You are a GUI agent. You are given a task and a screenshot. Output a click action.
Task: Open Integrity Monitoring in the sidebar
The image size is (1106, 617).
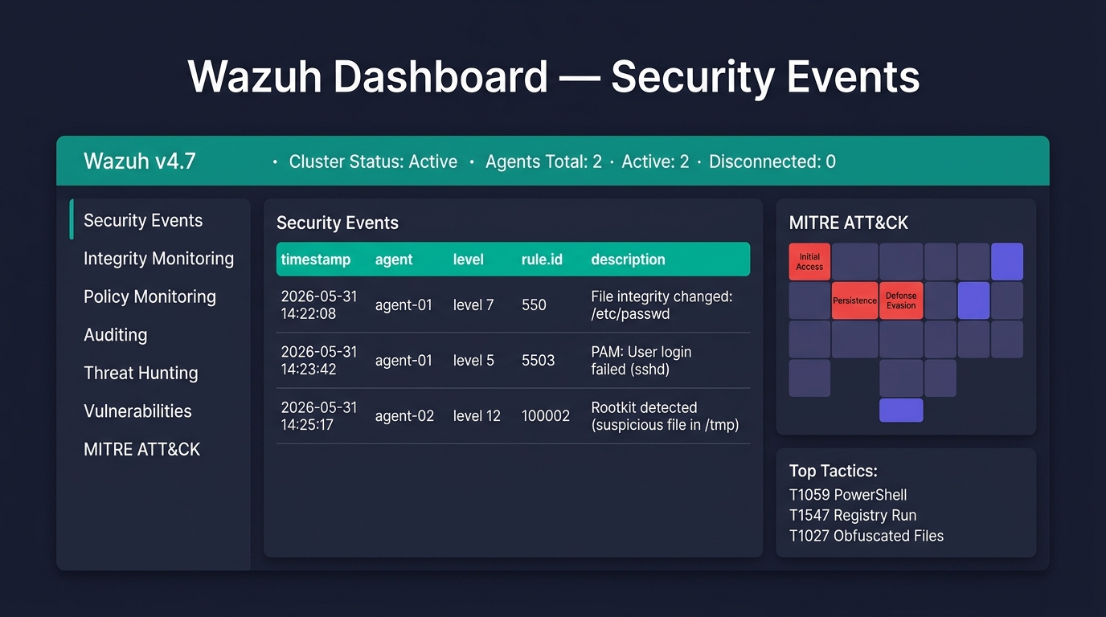159,259
